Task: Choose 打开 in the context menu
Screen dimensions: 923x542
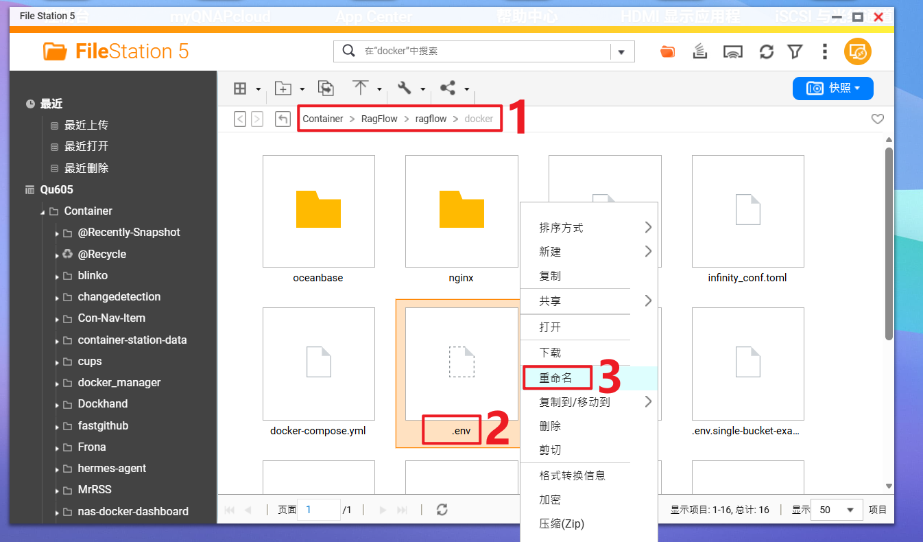Action: [589, 327]
